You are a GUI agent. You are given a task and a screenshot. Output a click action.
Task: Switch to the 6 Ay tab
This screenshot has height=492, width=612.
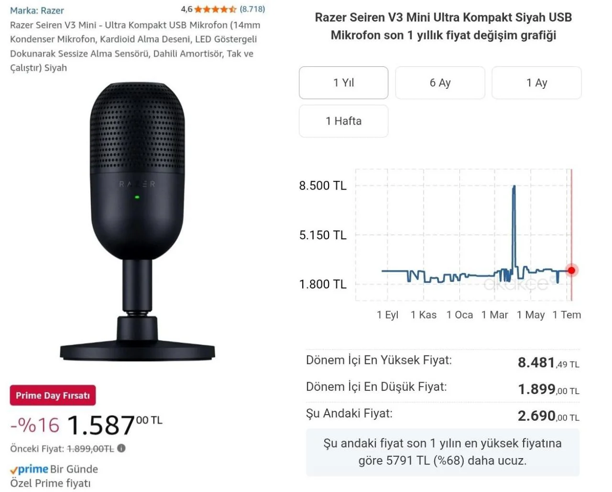point(440,83)
